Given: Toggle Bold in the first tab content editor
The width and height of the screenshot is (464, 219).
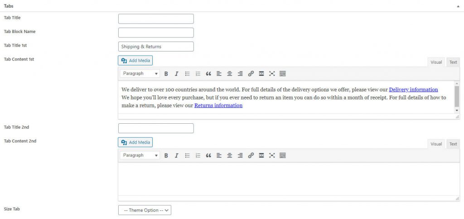Looking at the screenshot, I should click(166, 74).
